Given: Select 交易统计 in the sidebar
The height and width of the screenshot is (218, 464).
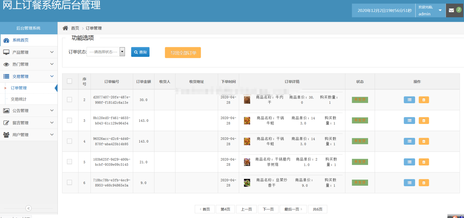Looking at the screenshot, I should pyautogui.click(x=19, y=99).
